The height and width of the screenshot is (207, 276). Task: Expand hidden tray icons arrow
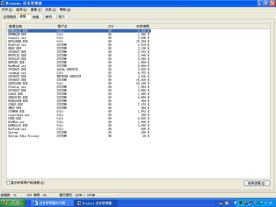(x=236, y=203)
